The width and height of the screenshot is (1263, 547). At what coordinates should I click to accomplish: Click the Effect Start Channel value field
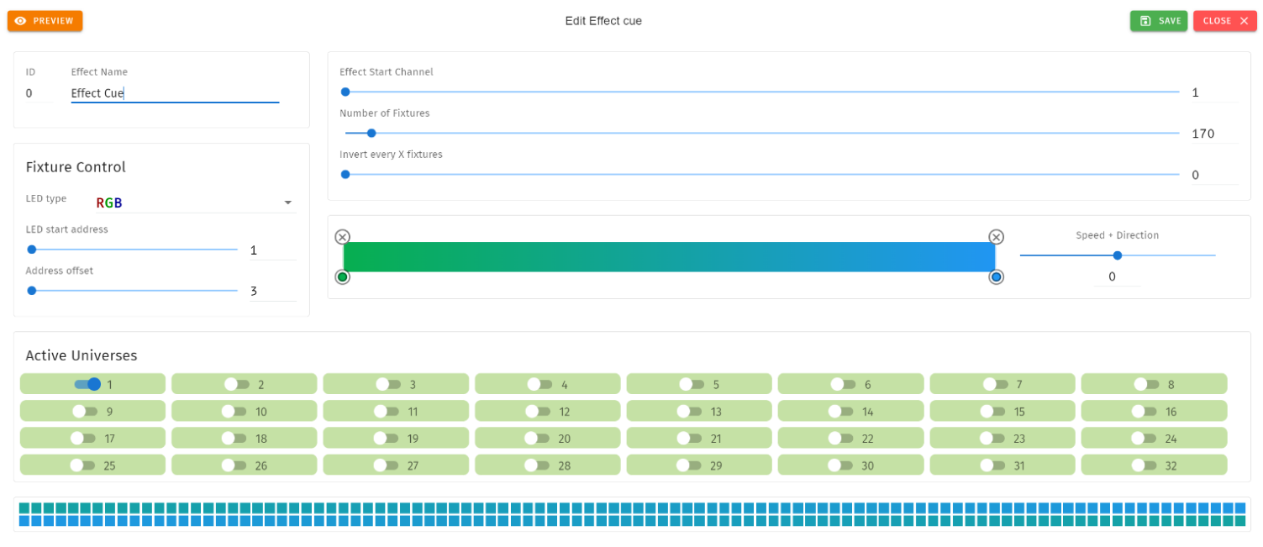tap(1213, 92)
